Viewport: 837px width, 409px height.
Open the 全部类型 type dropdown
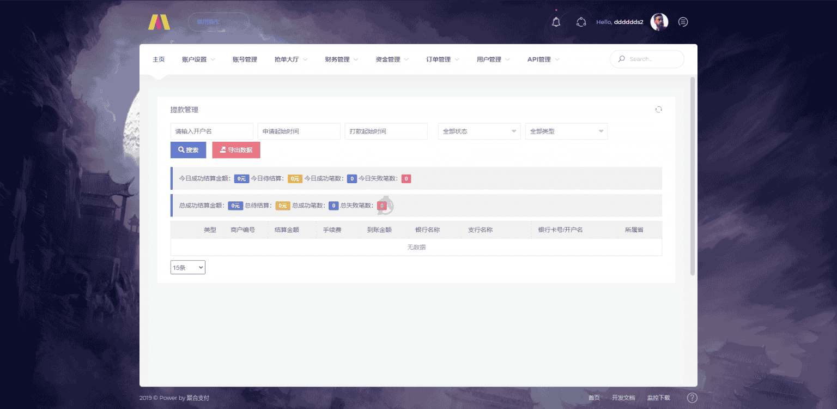566,131
